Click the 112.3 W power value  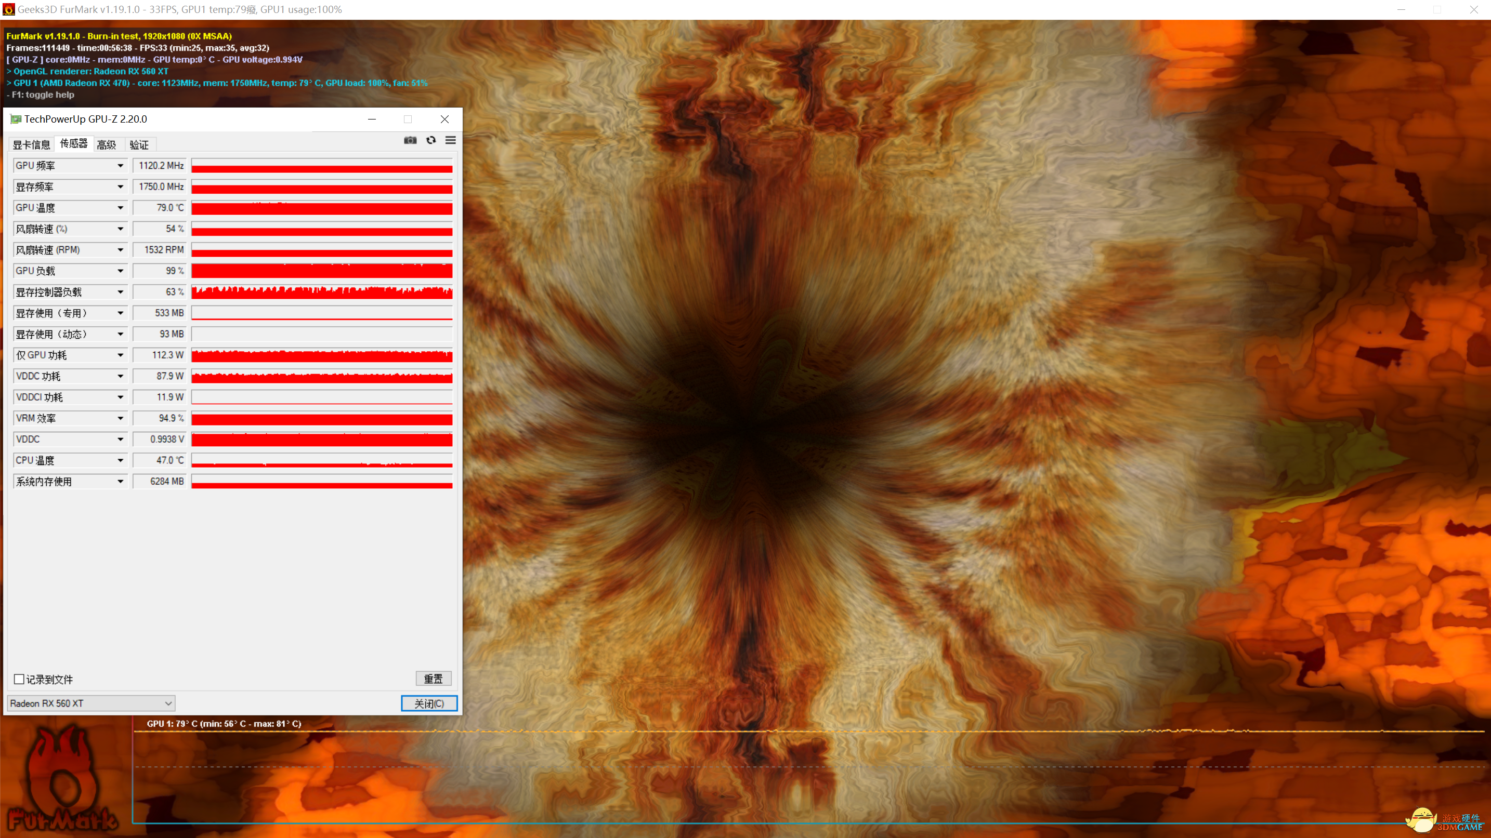coord(160,355)
